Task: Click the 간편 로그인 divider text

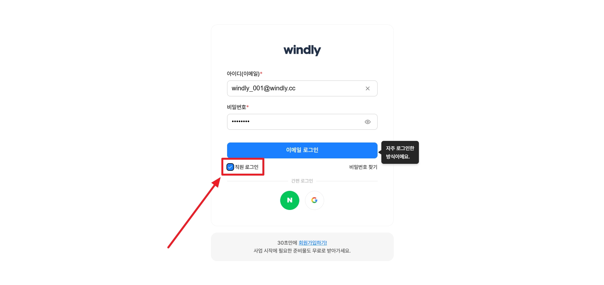Action: click(x=302, y=181)
